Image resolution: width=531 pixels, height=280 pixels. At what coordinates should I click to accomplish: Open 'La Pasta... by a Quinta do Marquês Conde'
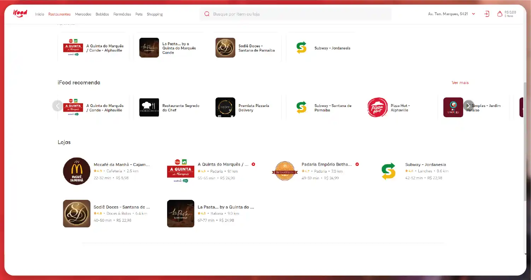click(x=179, y=48)
